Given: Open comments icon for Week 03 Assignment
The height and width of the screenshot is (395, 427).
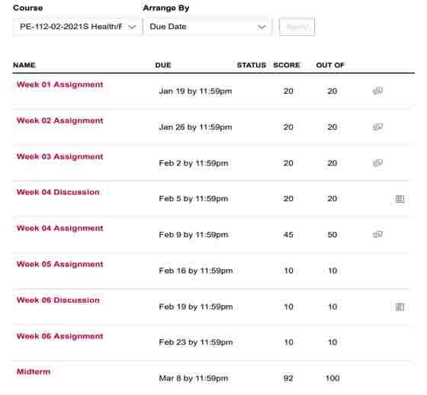Looking at the screenshot, I should [x=377, y=162].
